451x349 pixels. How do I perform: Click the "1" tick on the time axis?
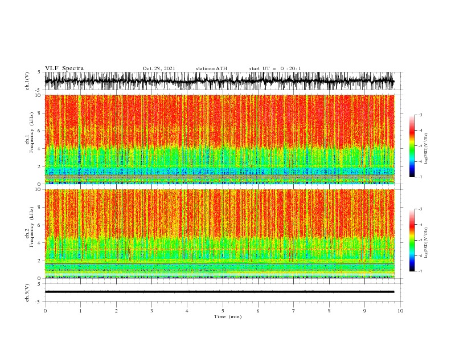pos(81,311)
